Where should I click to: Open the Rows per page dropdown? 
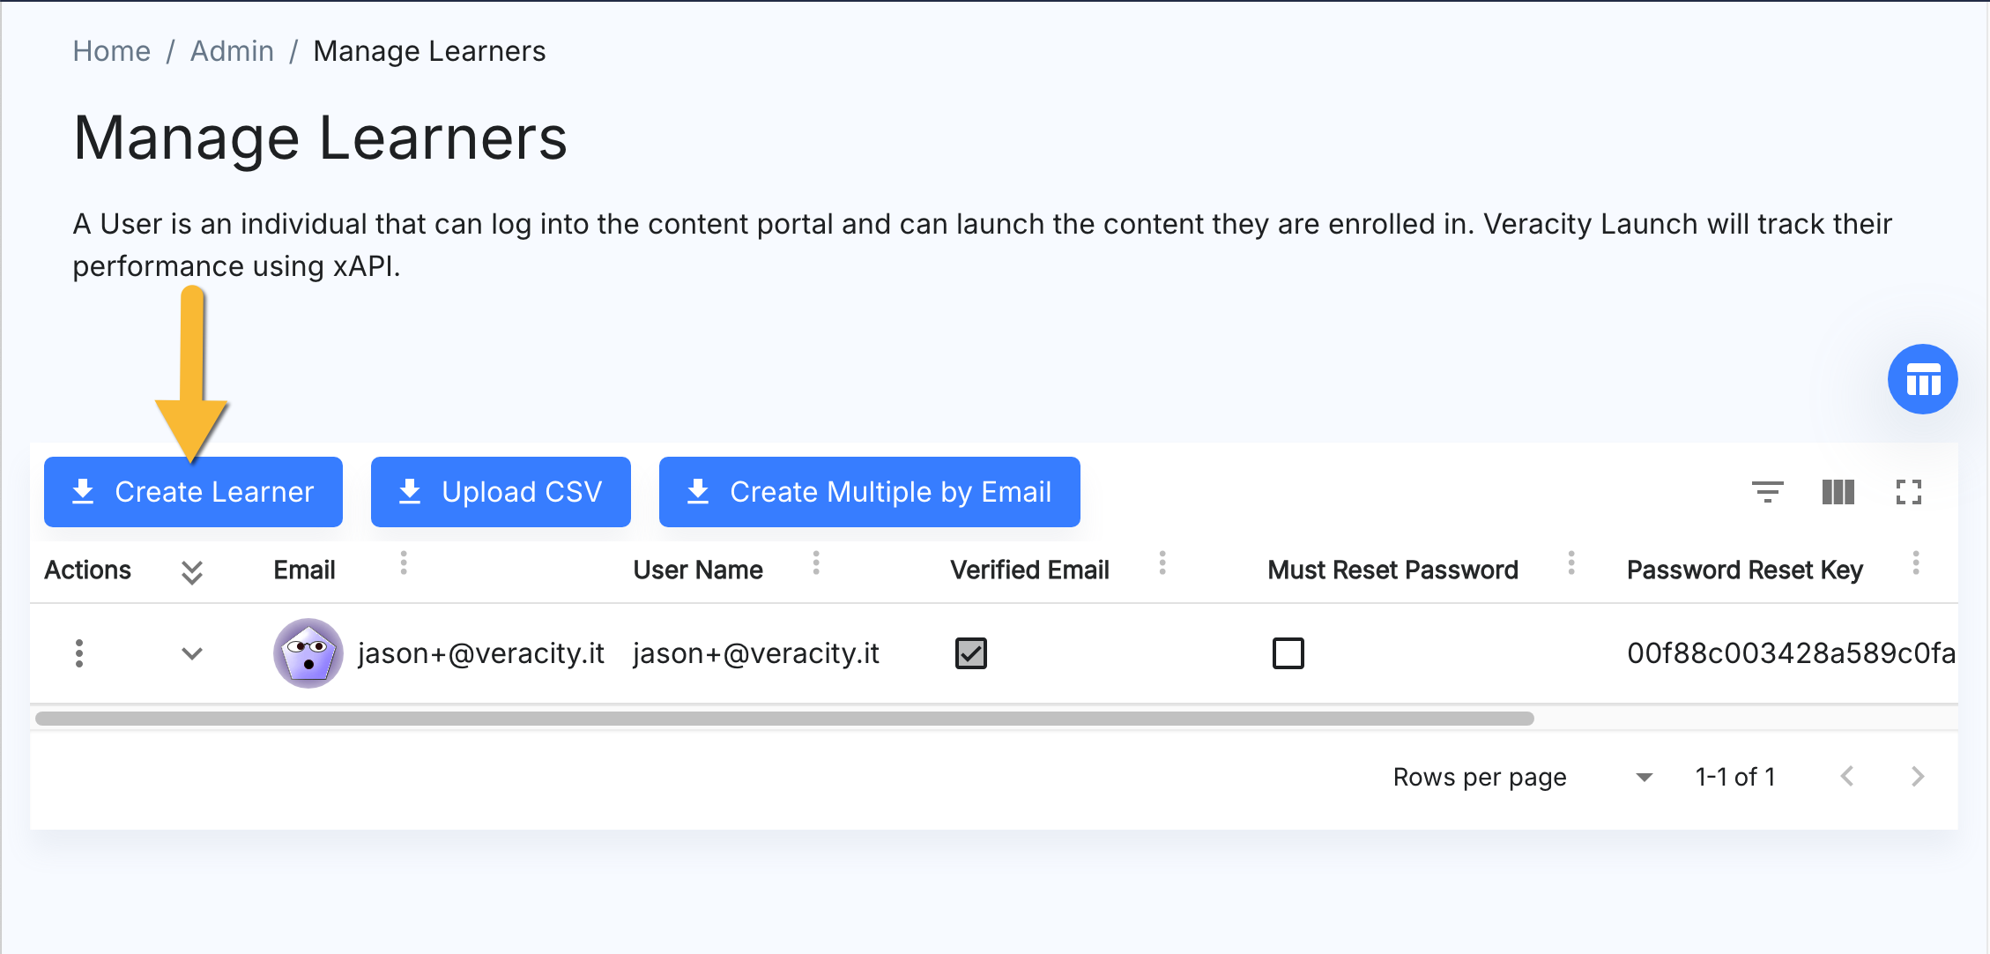coord(1643,778)
